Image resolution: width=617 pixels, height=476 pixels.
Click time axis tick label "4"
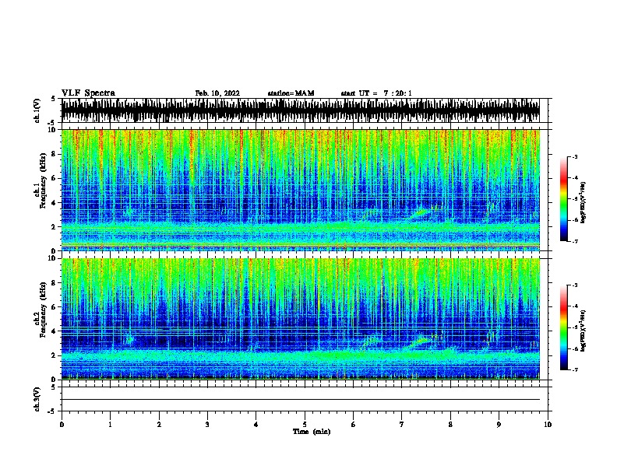[x=256, y=425]
